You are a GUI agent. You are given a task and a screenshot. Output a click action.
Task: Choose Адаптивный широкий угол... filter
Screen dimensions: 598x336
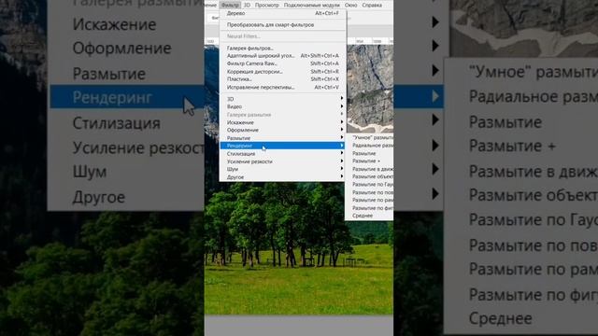[x=282, y=56]
